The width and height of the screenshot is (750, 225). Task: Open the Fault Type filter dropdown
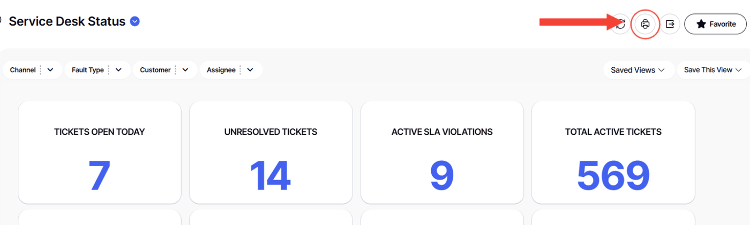click(x=118, y=70)
